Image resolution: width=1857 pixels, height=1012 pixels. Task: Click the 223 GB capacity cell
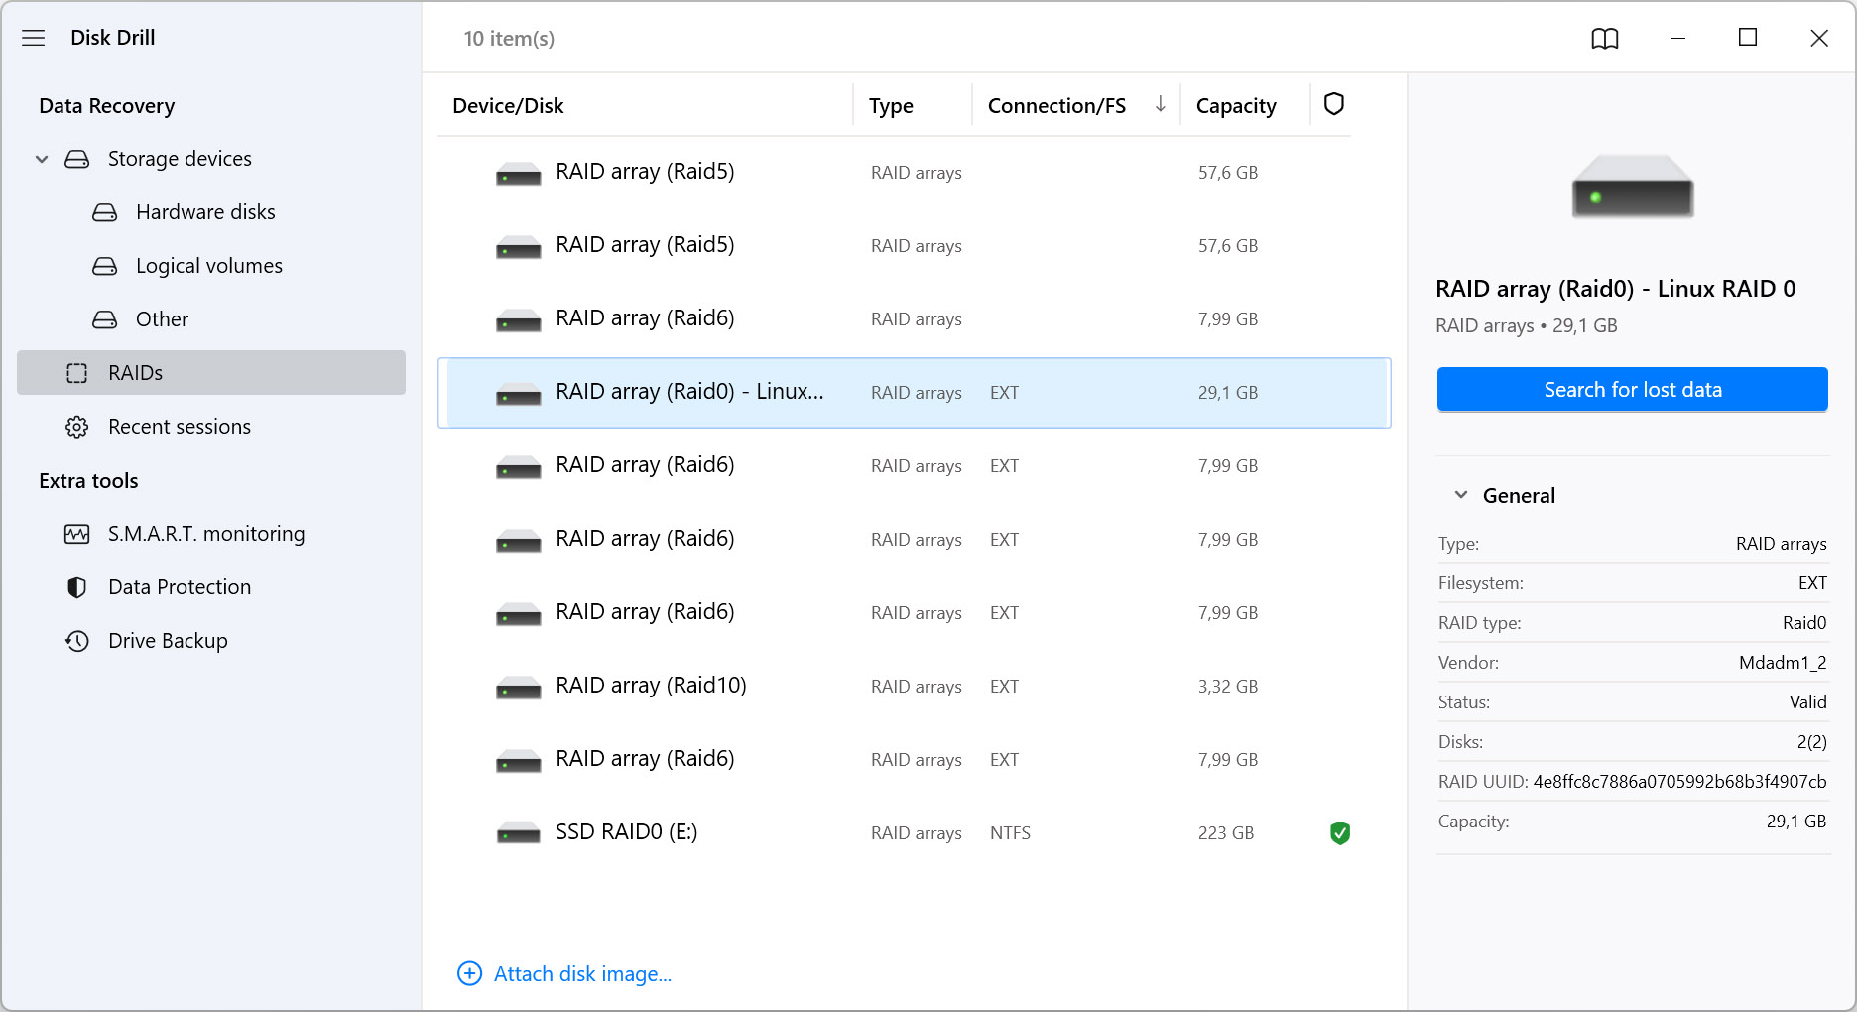pyautogui.click(x=1226, y=833)
